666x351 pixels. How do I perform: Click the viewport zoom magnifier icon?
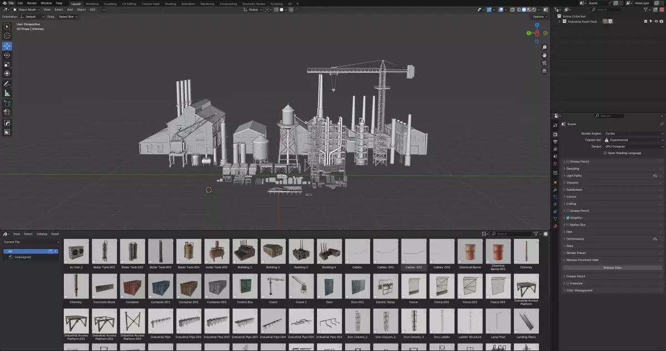(x=544, y=47)
